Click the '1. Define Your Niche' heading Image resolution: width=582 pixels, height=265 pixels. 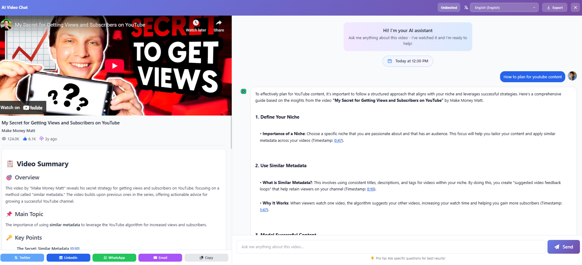point(277,117)
